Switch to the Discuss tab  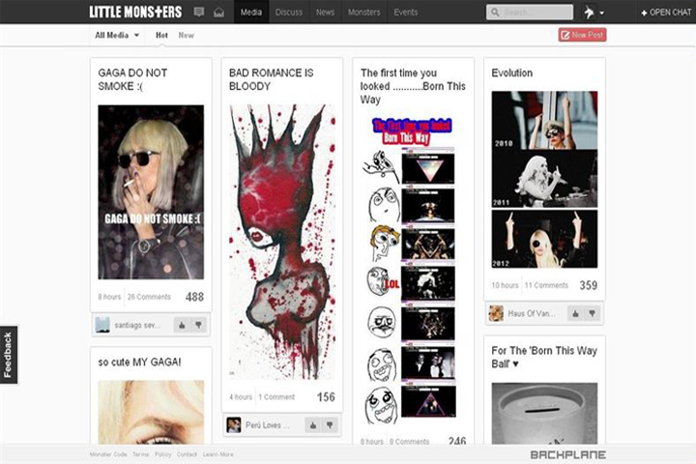pos(288,13)
